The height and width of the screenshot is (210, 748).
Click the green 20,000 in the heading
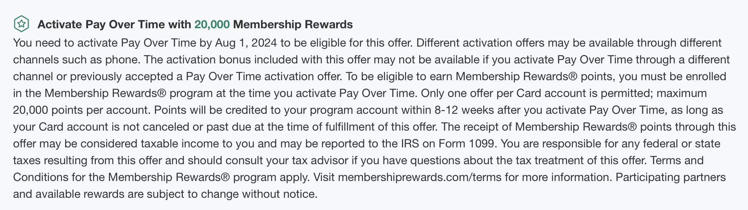pos(212,24)
